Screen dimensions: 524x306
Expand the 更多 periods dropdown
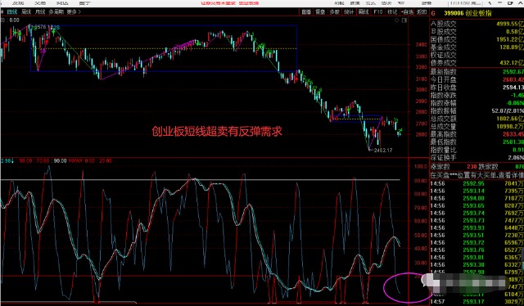point(74,12)
